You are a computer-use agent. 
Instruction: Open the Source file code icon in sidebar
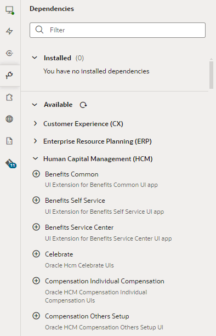click(x=9, y=141)
